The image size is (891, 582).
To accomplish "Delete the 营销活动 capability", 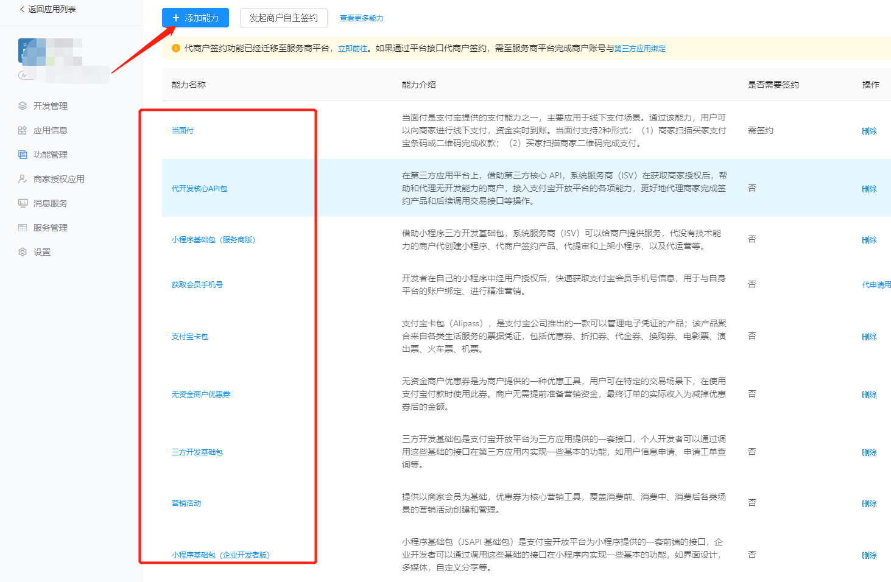I will 870,503.
